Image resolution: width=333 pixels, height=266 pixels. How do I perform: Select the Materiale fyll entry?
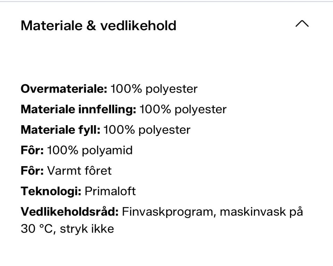click(x=106, y=129)
